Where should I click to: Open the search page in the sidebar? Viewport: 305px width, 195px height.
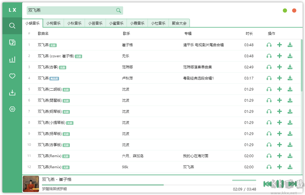point(12,26)
